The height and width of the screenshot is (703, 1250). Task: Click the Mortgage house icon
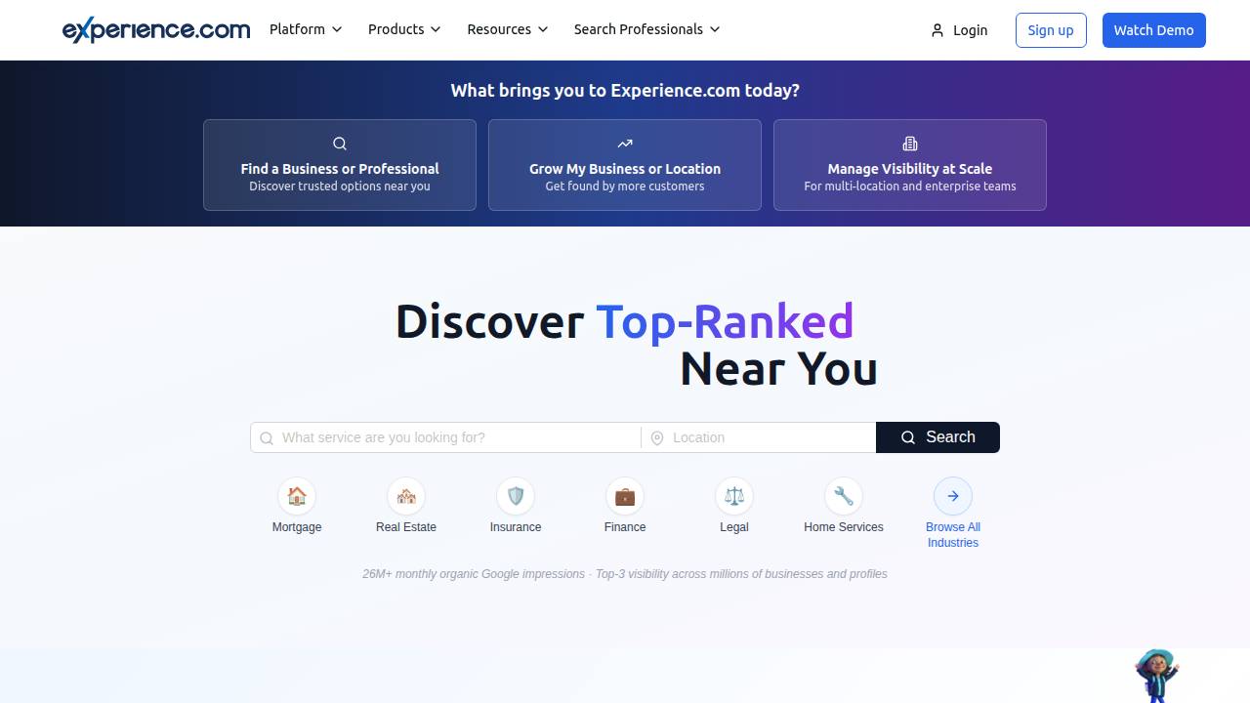pos(297,496)
